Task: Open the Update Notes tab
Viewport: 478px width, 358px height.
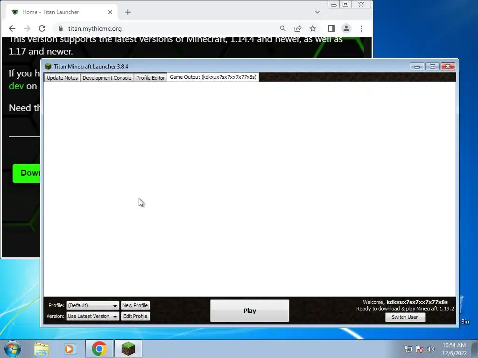Action: (x=62, y=78)
